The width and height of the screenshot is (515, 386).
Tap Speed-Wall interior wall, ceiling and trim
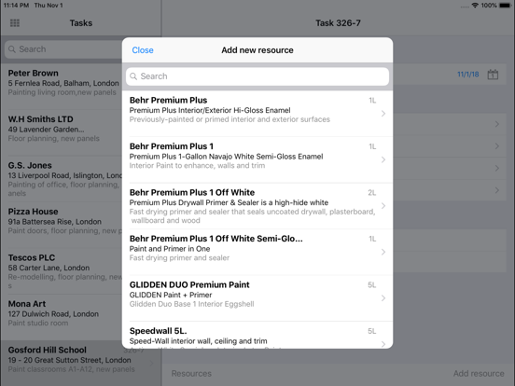(198, 341)
